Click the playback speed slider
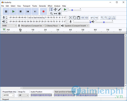 click(x=74, y=10)
